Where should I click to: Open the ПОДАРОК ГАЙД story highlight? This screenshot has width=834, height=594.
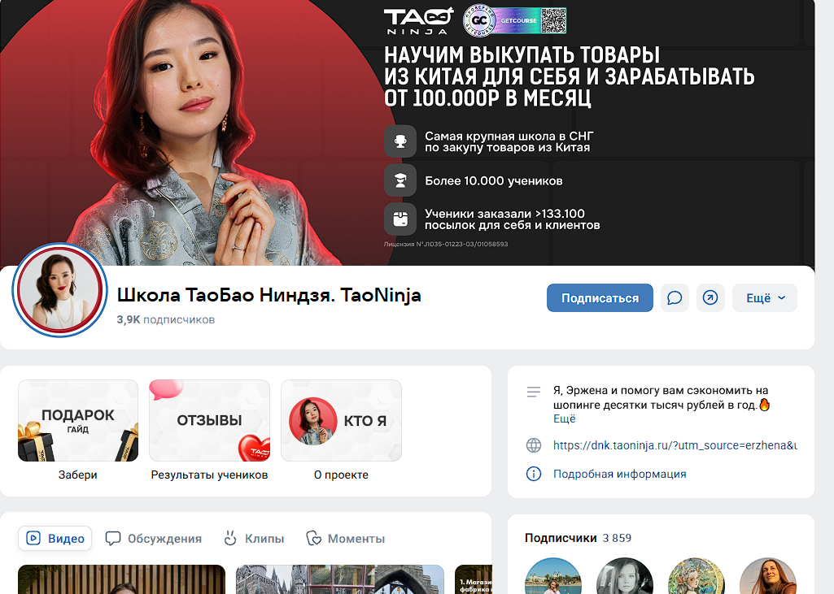point(77,420)
